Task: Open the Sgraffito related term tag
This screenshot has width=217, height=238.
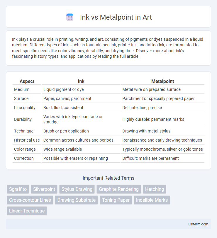Action: (18, 189)
